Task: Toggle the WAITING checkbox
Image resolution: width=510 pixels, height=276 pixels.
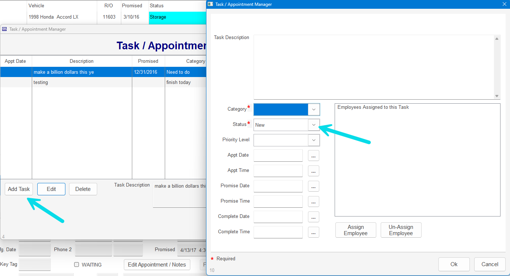Action: 77,265
